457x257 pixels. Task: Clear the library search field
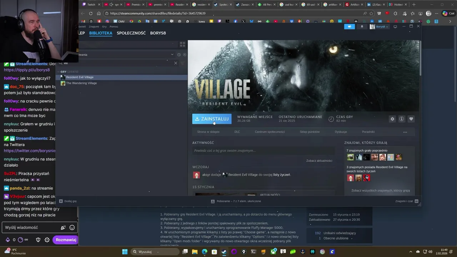tap(176, 63)
